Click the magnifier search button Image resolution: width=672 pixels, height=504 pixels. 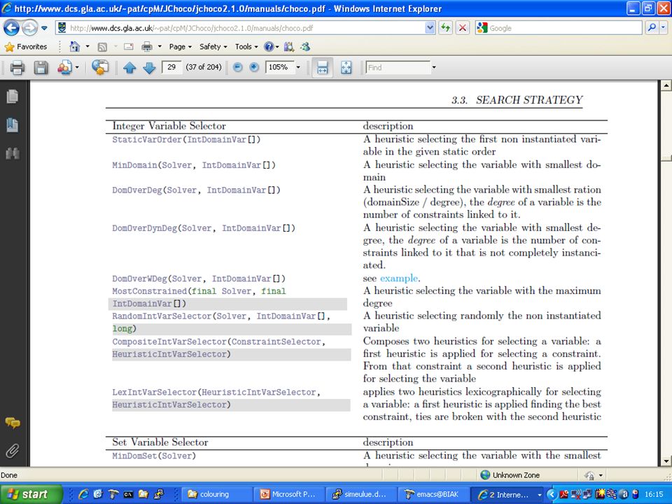point(652,28)
